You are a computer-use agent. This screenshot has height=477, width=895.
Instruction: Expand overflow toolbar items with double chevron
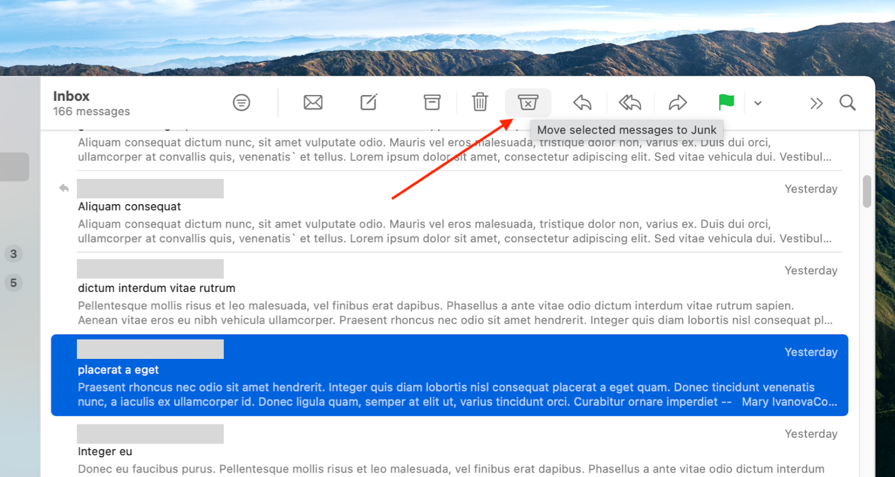point(816,103)
